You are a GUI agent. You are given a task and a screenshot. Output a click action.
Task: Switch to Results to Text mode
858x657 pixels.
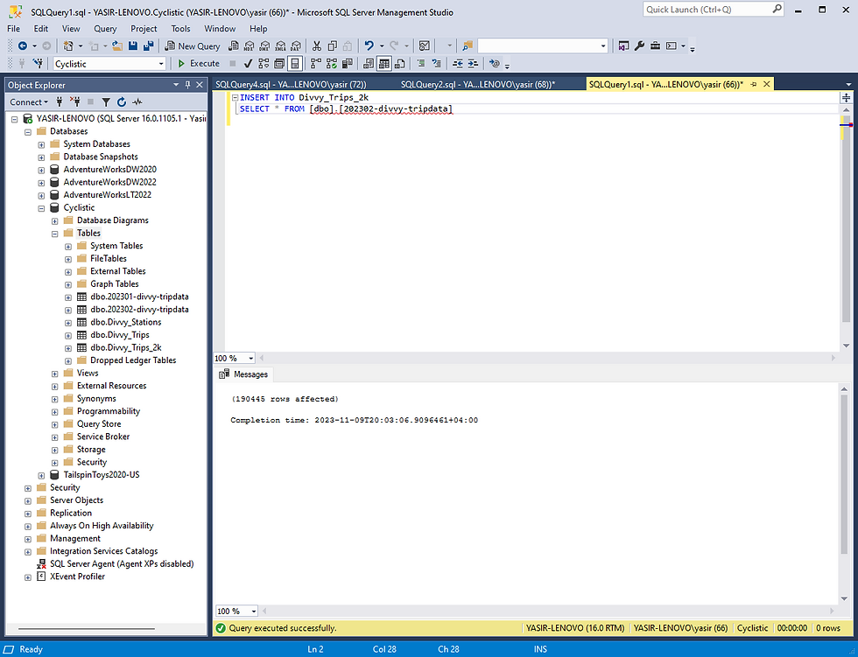pos(369,63)
